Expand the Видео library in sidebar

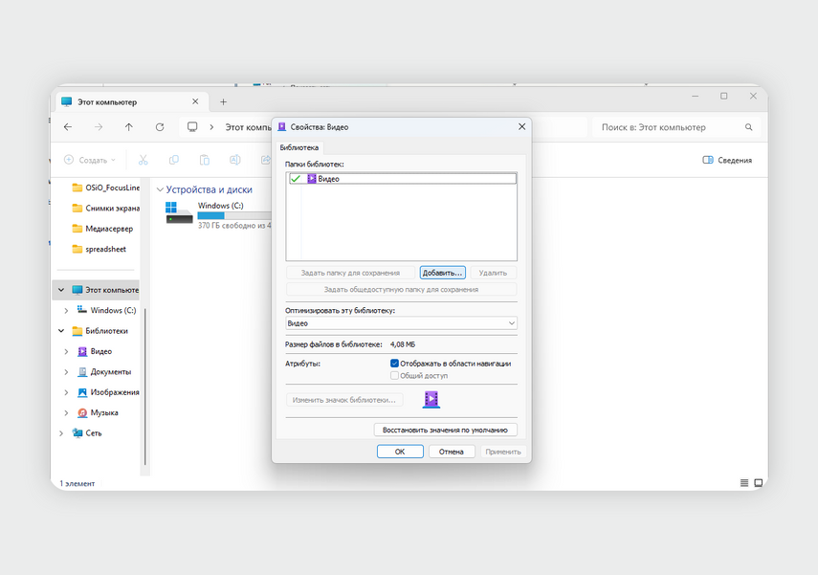[x=66, y=351]
